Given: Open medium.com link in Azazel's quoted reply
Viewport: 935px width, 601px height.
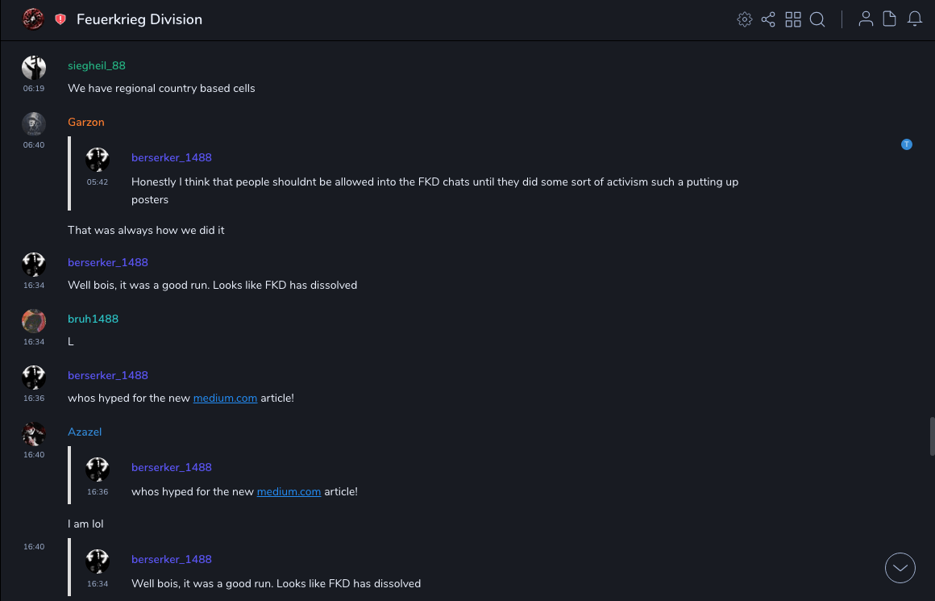Looking at the screenshot, I should tap(289, 492).
